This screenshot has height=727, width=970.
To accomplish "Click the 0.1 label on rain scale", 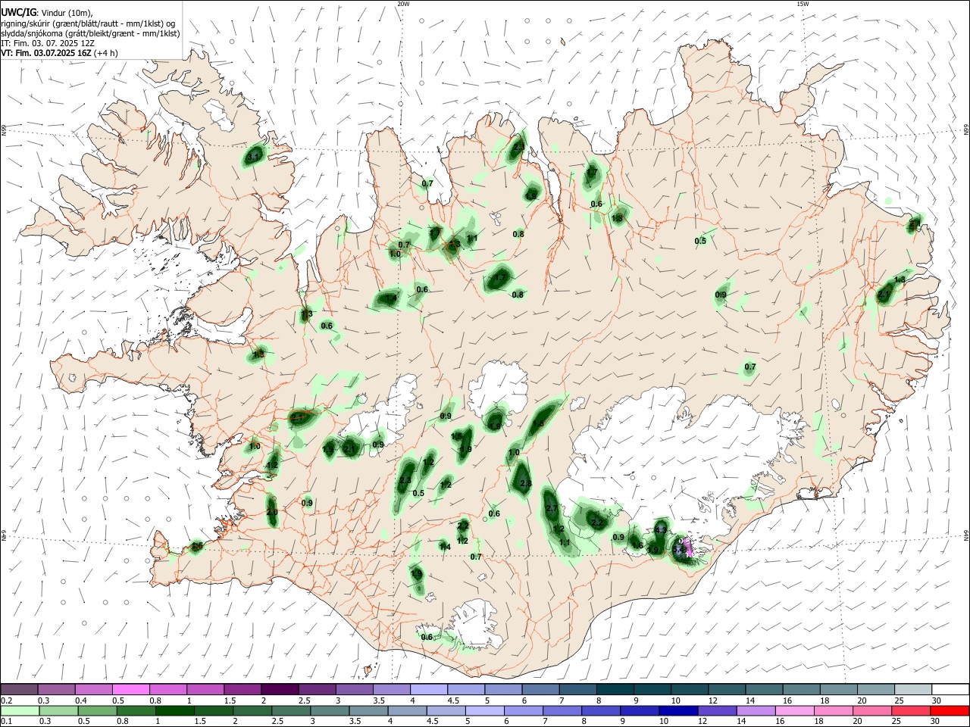I will (x=6, y=722).
